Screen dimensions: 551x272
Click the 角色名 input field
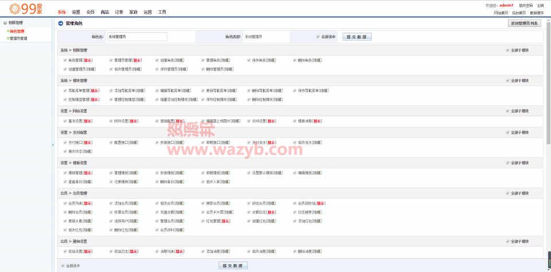click(x=137, y=37)
